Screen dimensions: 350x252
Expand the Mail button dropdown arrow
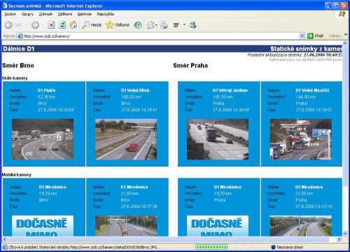click(156, 25)
